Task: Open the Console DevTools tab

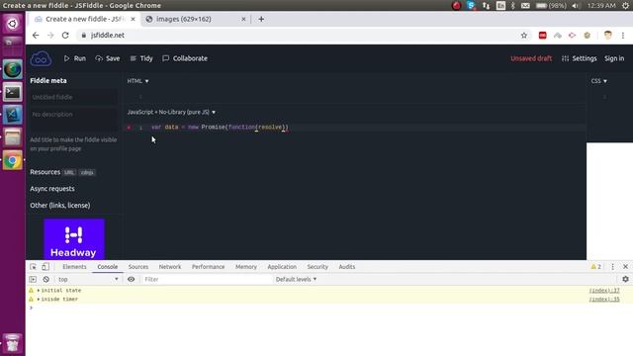Action: (108, 267)
